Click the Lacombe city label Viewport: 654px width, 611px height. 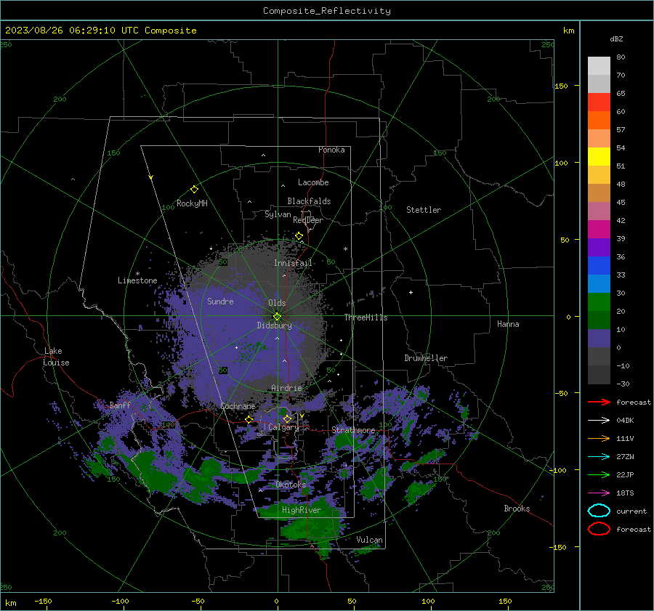point(313,182)
